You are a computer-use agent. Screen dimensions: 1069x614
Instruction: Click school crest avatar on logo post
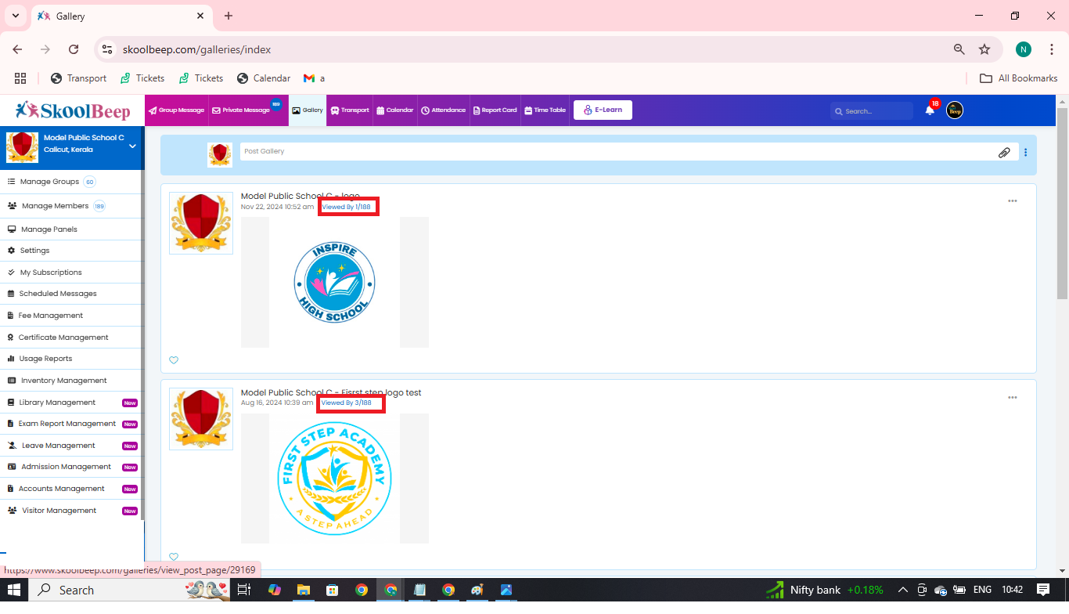pos(201,223)
